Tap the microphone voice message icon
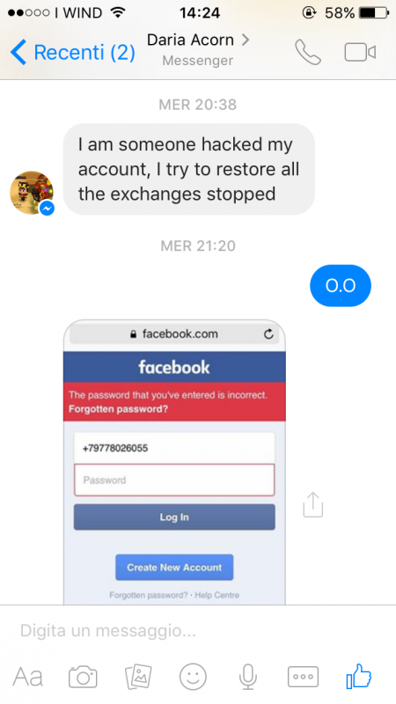396x704 pixels. tap(248, 677)
